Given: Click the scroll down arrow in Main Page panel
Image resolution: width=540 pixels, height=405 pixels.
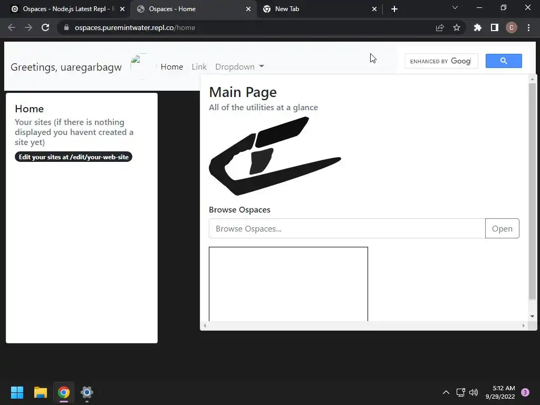Looking at the screenshot, I should click(532, 316).
